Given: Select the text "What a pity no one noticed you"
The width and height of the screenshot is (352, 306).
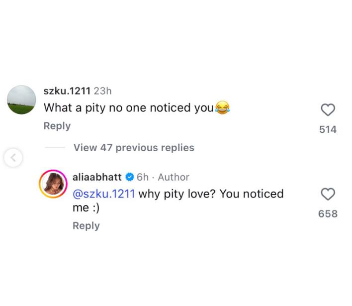Looking at the screenshot, I should 129,107.
